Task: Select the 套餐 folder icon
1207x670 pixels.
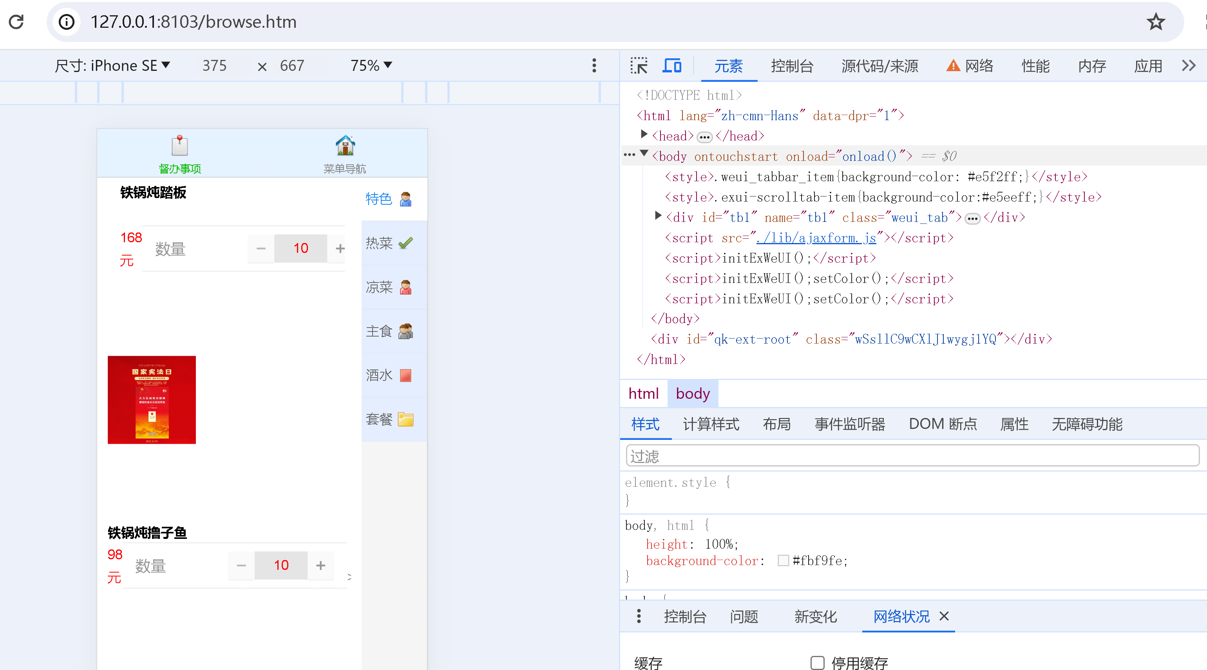Action: [x=405, y=419]
